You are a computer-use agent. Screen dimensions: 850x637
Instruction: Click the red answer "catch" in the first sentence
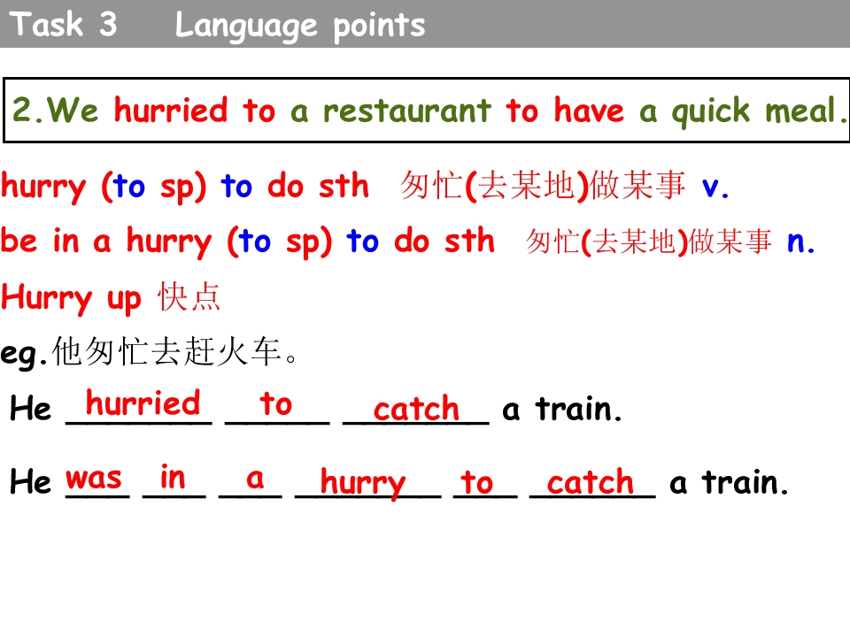tap(416, 410)
